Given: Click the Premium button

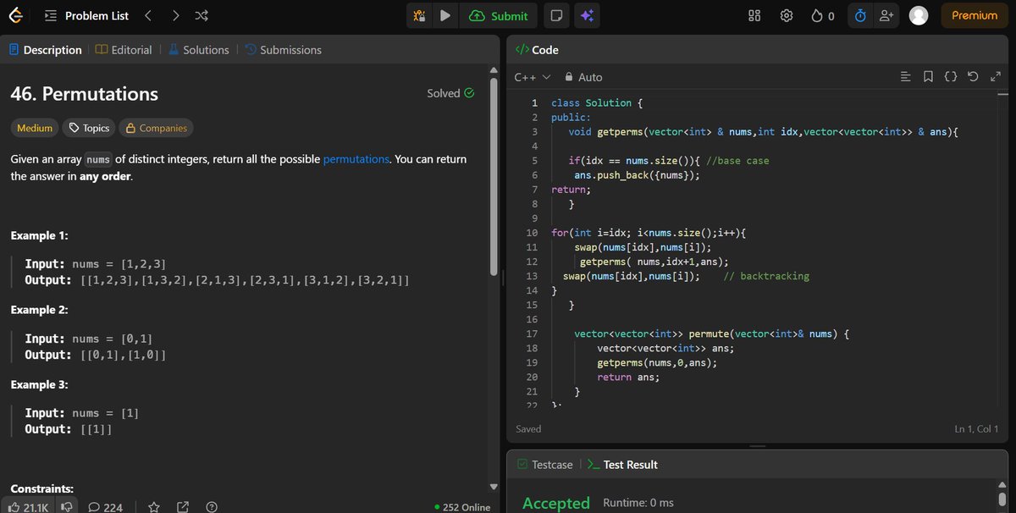Looking at the screenshot, I should (974, 15).
